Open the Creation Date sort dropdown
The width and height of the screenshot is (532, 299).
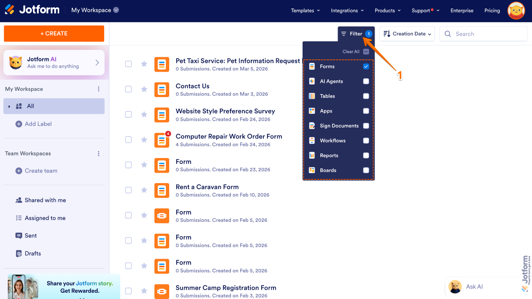tap(407, 34)
